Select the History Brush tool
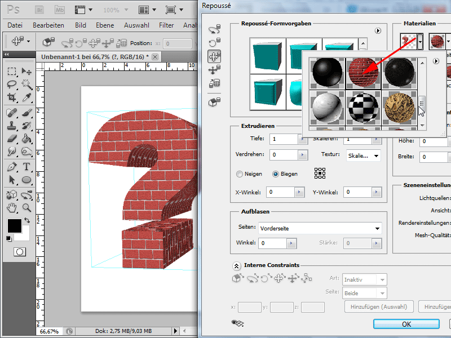Screen dimensions: 451x338 (26, 126)
